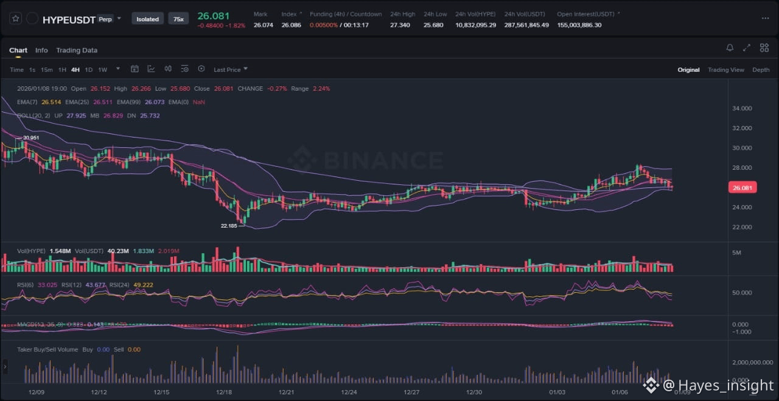The image size is (779, 401).
Task: Click the 24h Vol(HYPE) value 10,832,095.29
Action: (475, 25)
